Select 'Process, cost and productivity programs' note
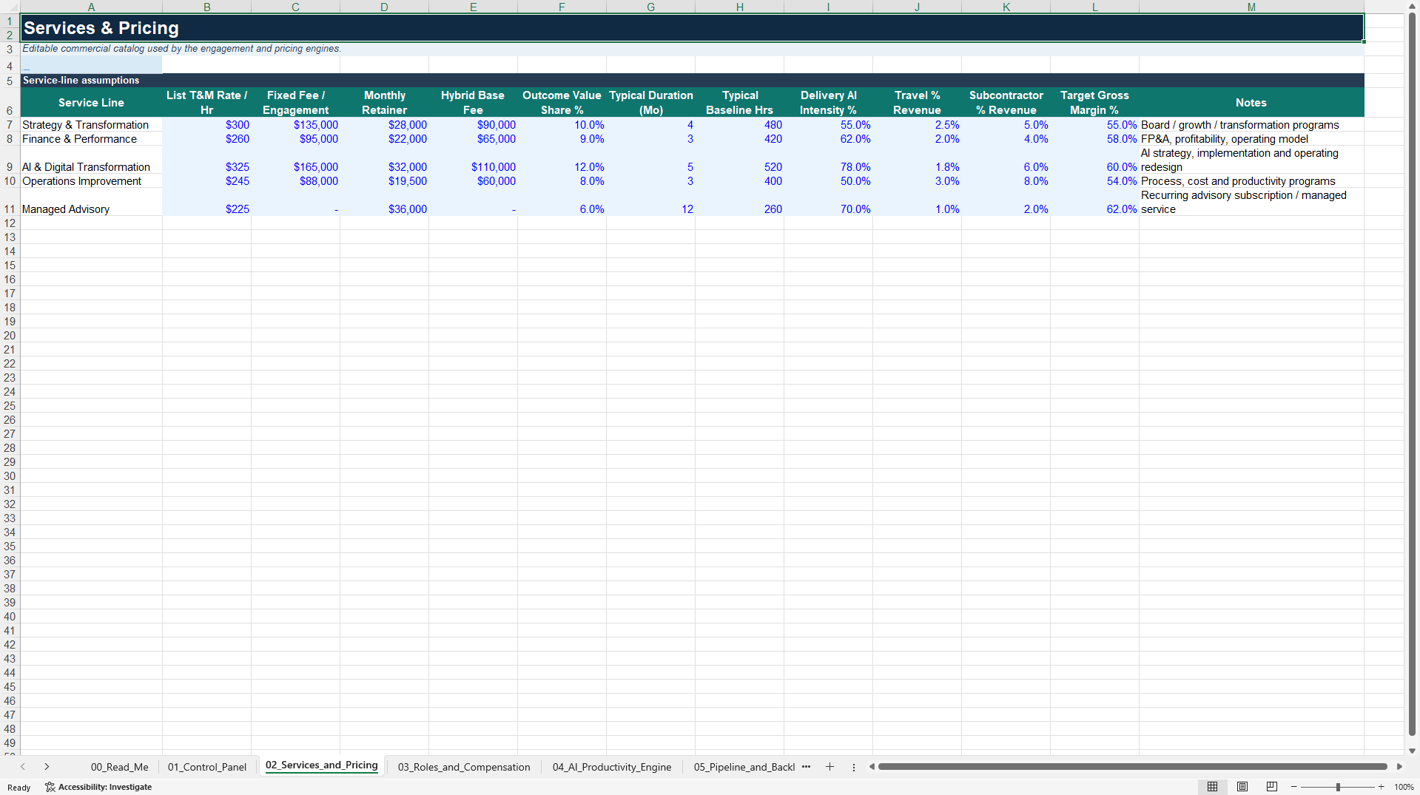The image size is (1420, 795). (1251, 181)
